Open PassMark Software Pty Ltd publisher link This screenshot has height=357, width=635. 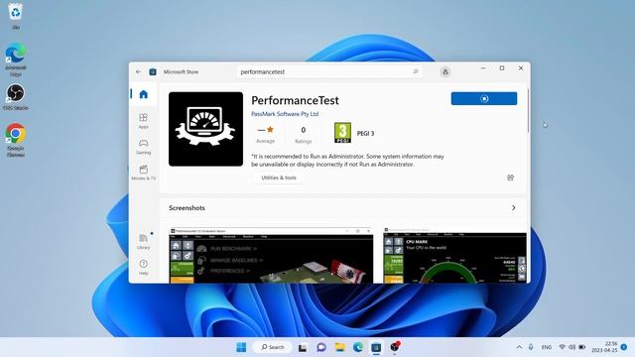pos(285,114)
